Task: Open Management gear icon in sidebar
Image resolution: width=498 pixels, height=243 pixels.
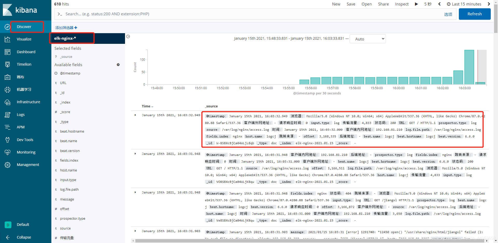Action: tap(8, 165)
